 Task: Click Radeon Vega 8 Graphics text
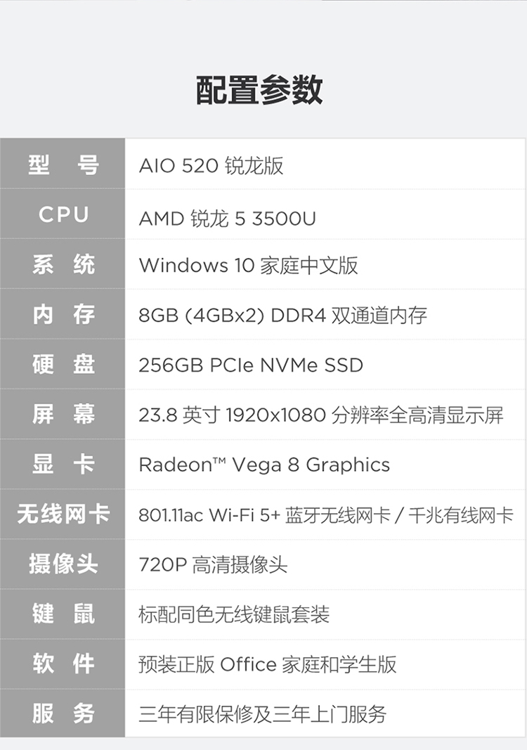(264, 465)
